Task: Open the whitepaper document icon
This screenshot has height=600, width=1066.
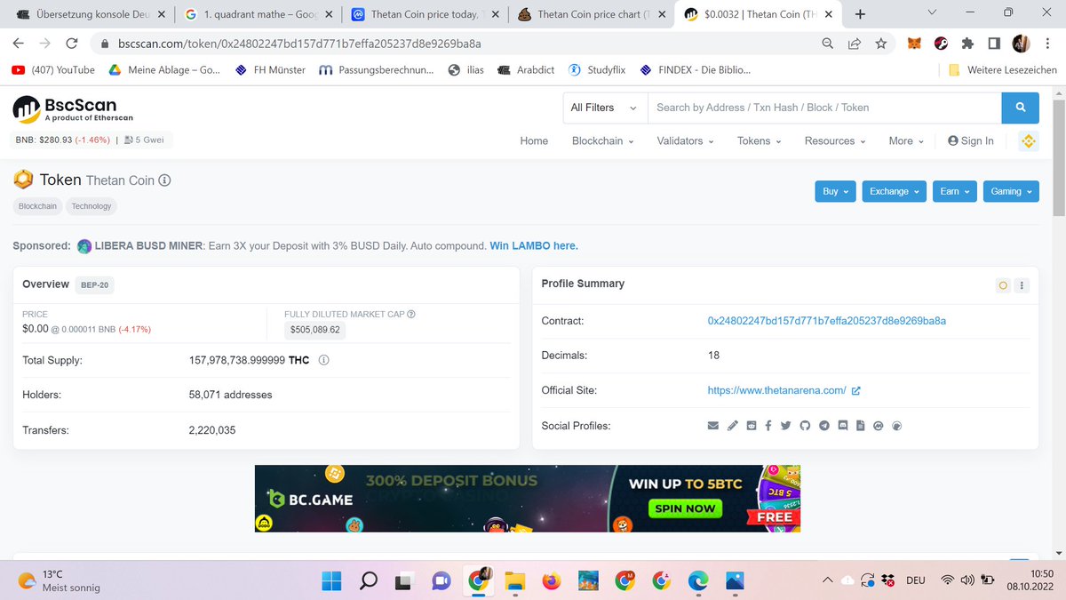Action: [x=860, y=426]
